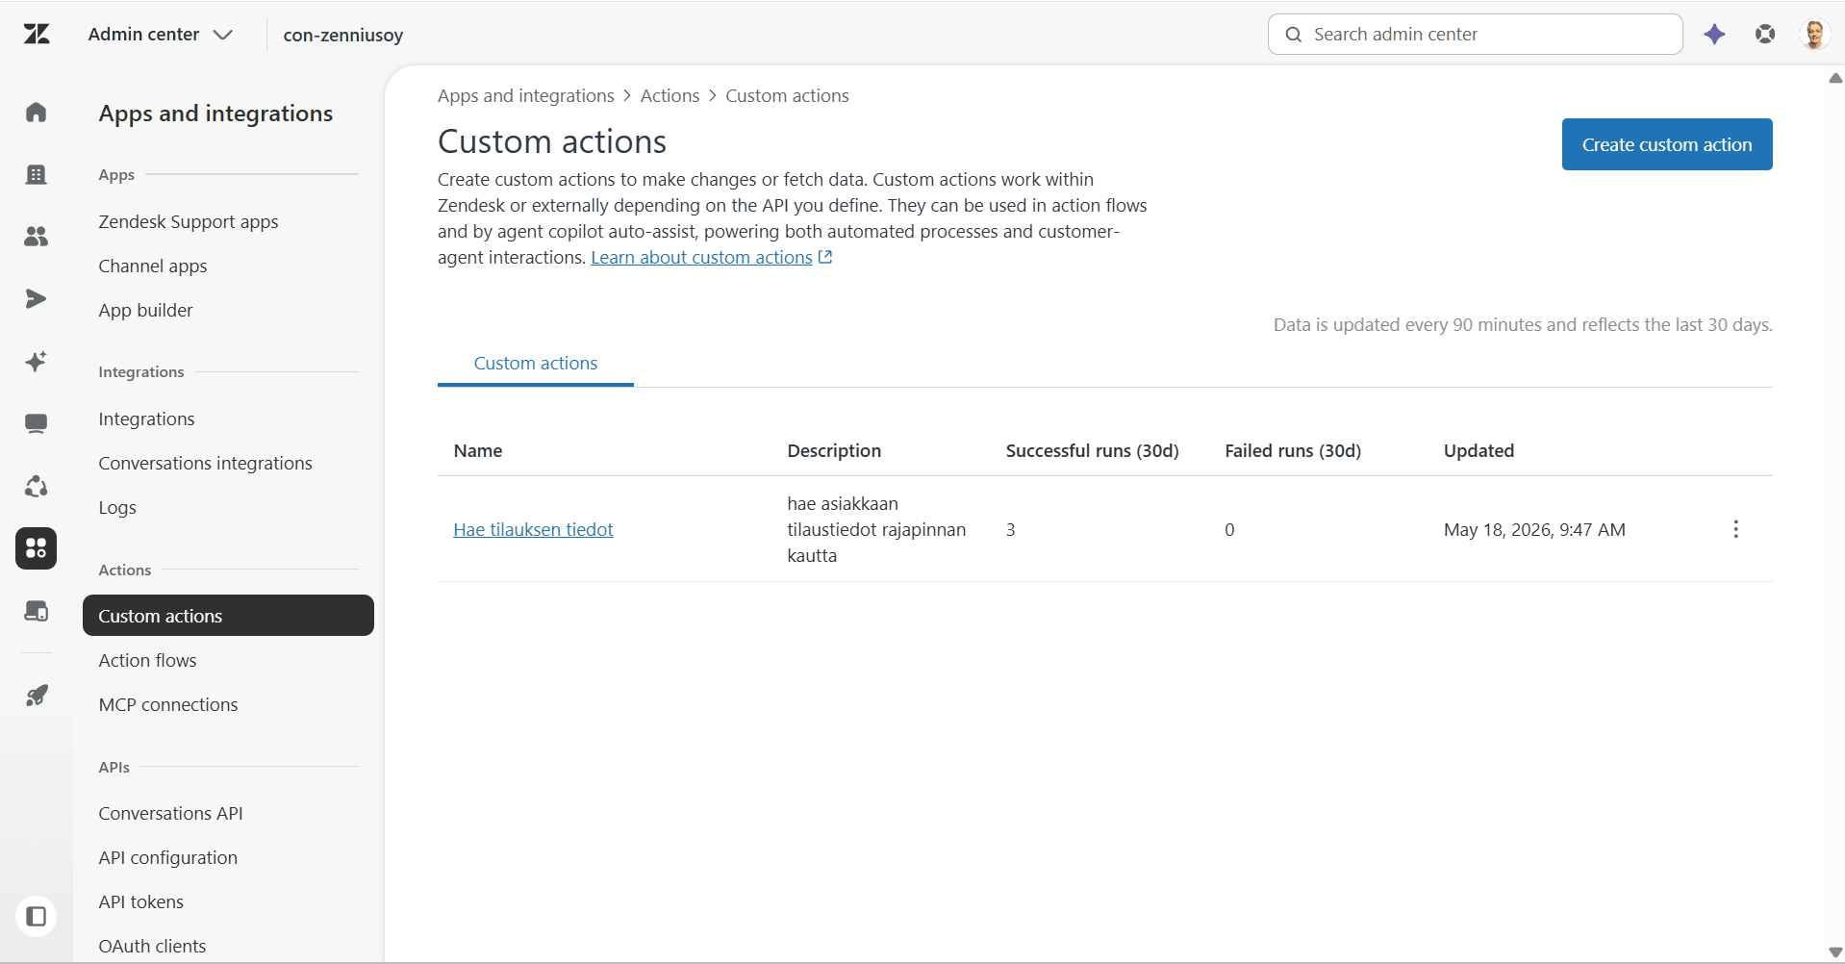This screenshot has width=1845, height=964.
Task: Open Hae tilauksen tiedot action
Action: (x=533, y=530)
